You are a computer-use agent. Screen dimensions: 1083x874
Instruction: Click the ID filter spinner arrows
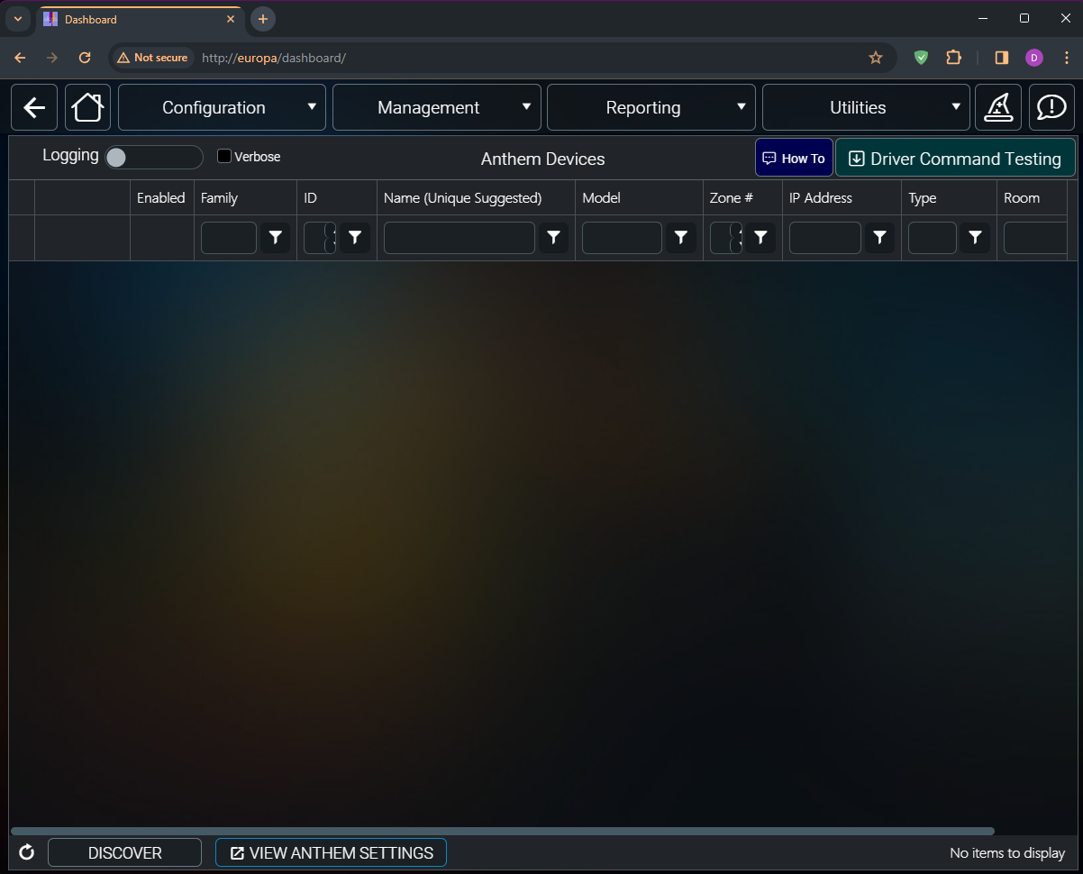[332, 238]
